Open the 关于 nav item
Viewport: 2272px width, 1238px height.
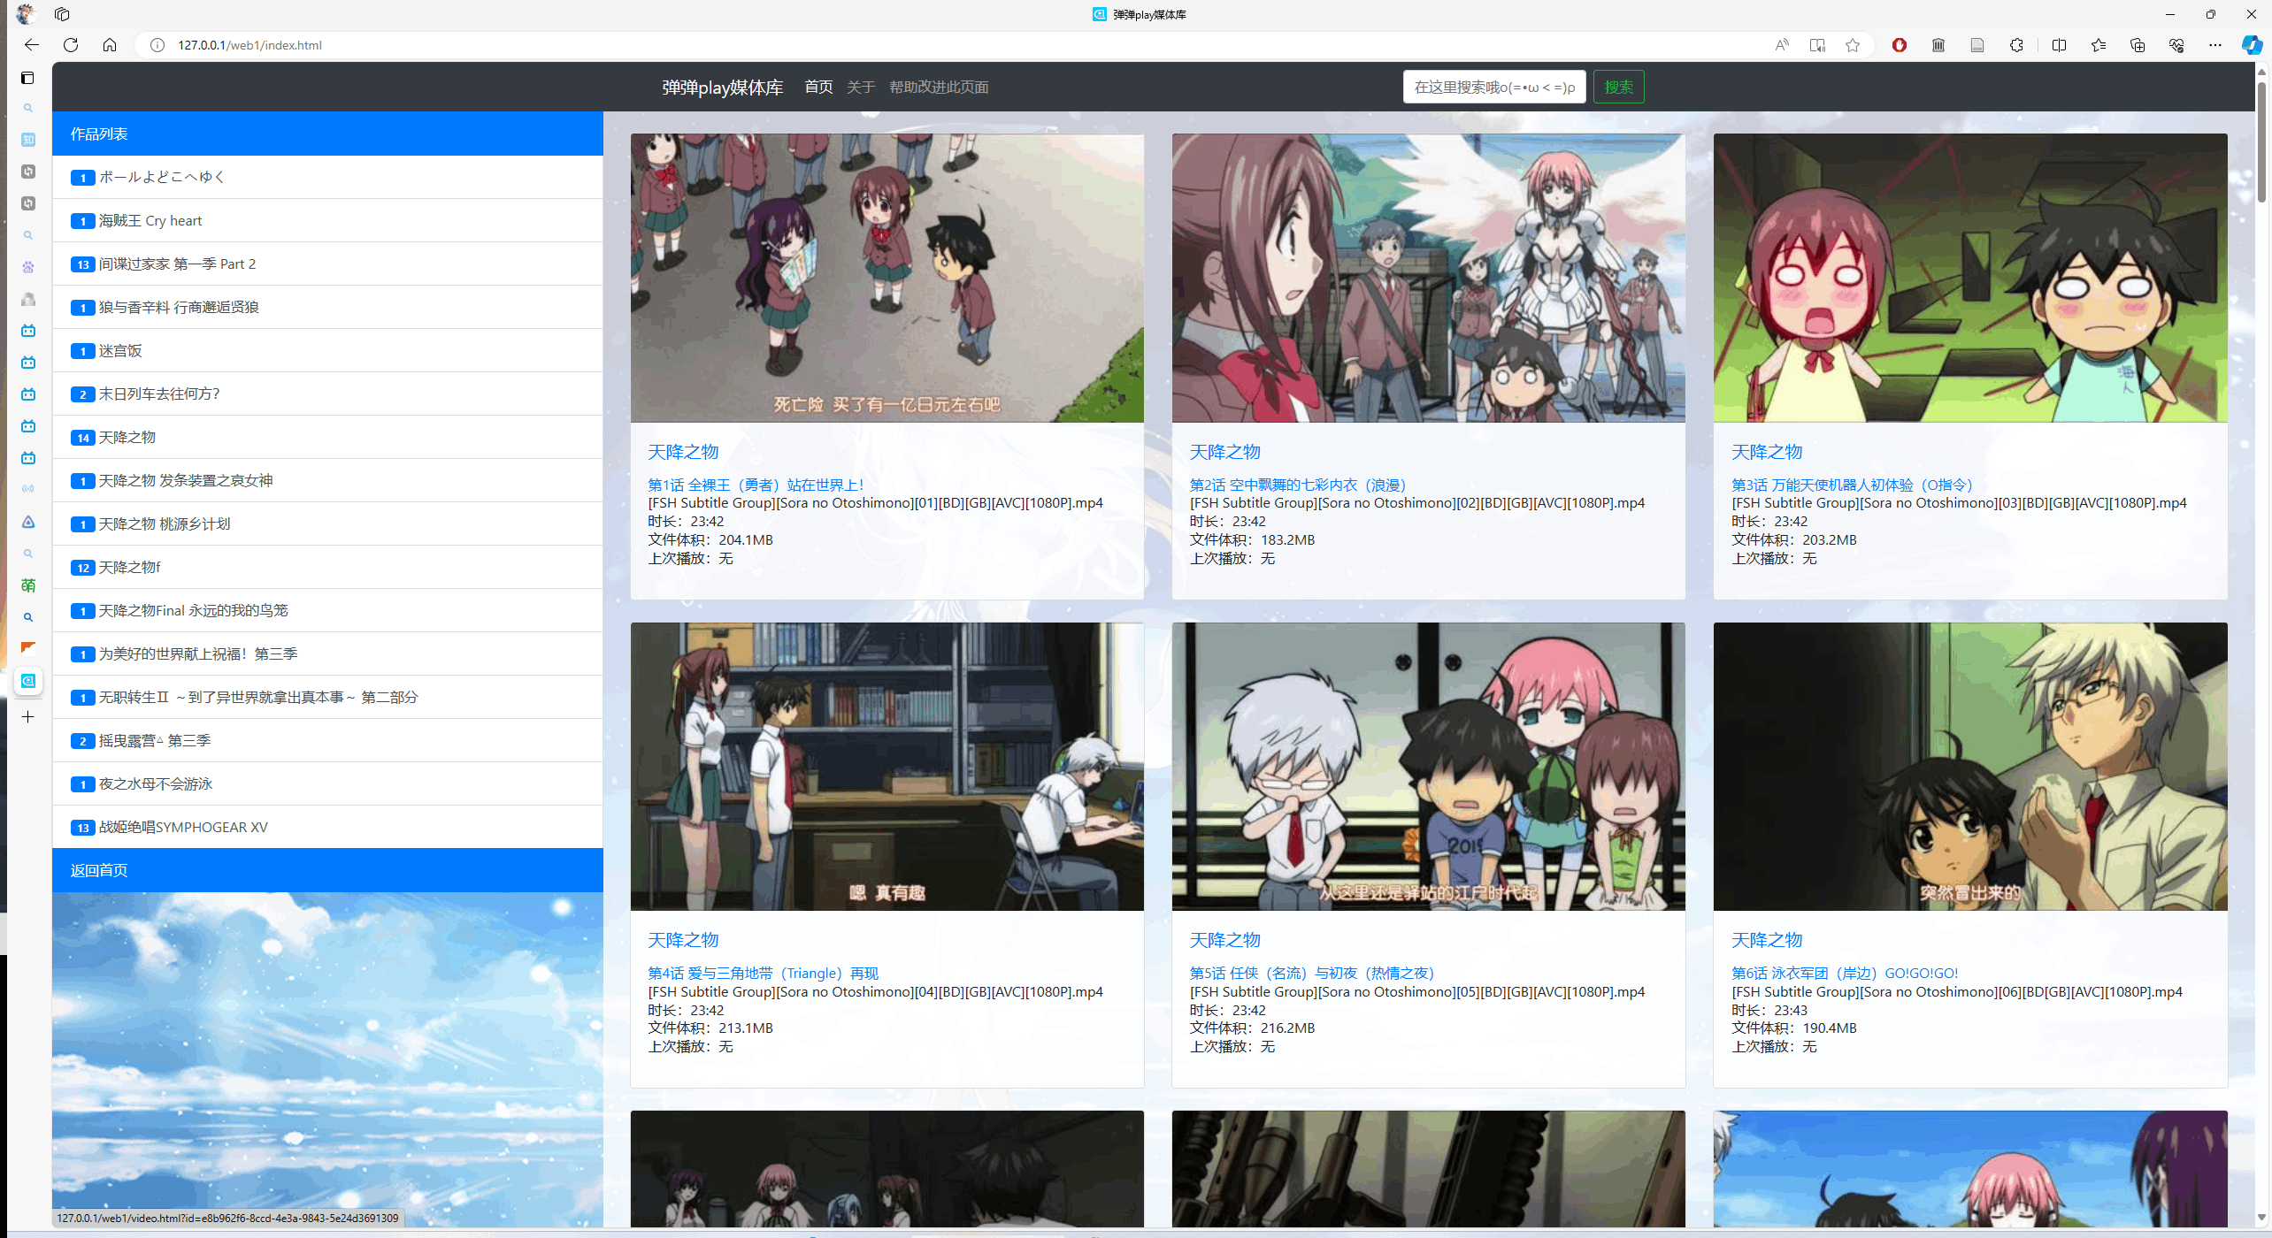point(860,87)
